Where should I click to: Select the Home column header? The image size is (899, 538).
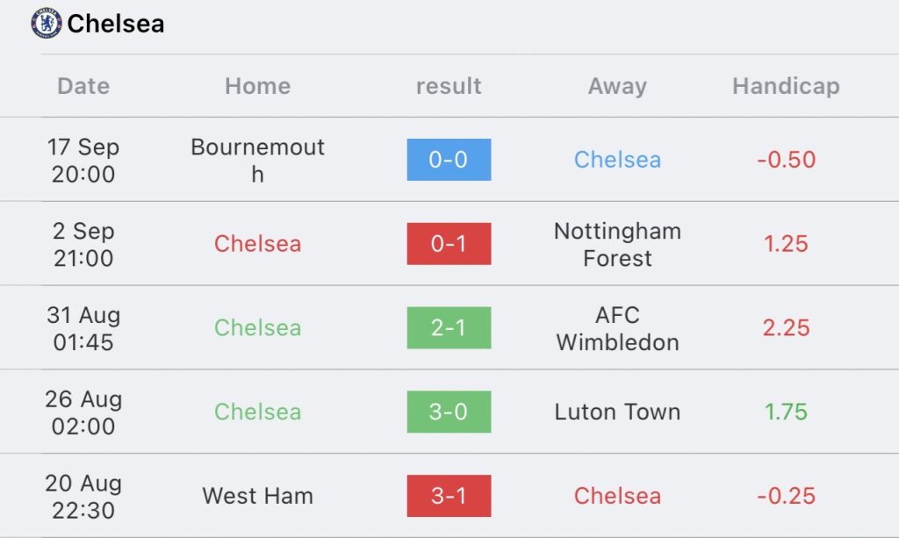point(257,86)
